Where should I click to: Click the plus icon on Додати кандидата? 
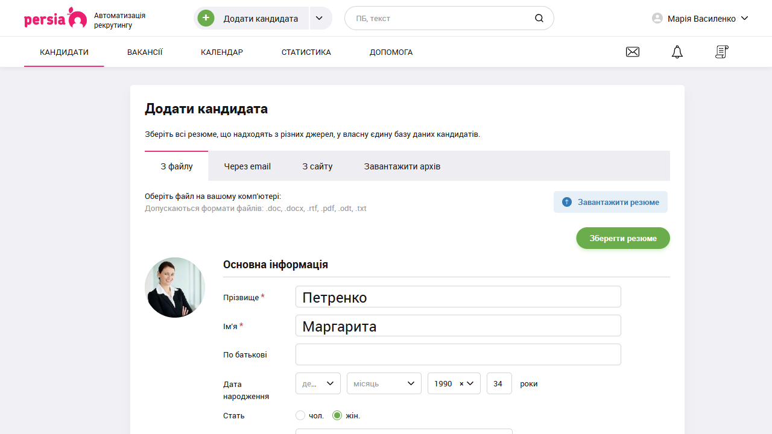click(206, 18)
